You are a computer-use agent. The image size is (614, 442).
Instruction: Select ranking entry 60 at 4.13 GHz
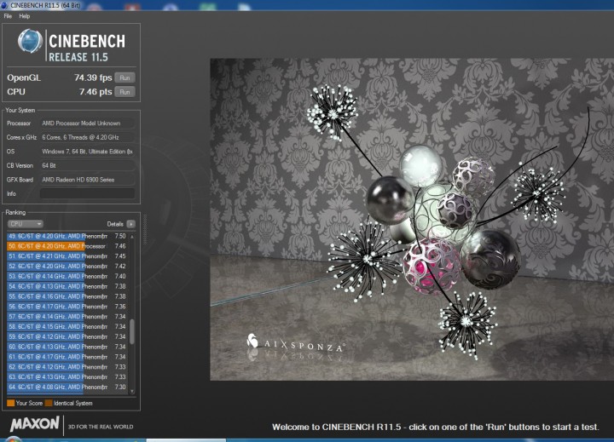[67, 347]
